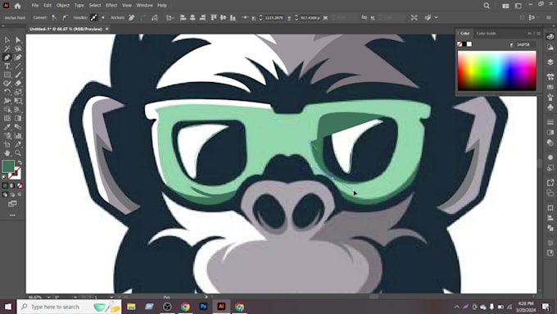Click the Change Screen Mode icon
The image size is (557, 314).
(12, 204)
